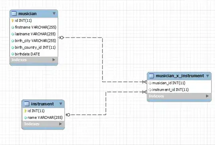Image resolution: width=215 pixels, height=145 pixels.
Task: Select the 'lastname VARCHAR(255)' column
Action: [33, 34]
